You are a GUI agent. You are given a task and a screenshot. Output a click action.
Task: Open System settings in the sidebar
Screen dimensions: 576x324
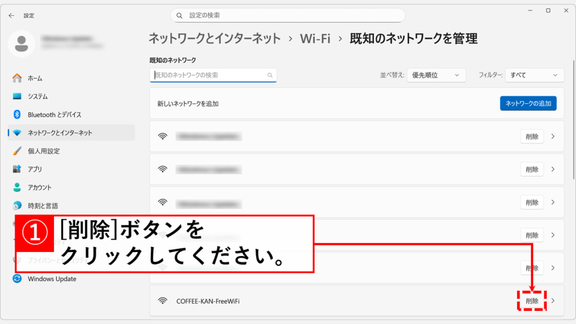pyautogui.click(x=38, y=96)
